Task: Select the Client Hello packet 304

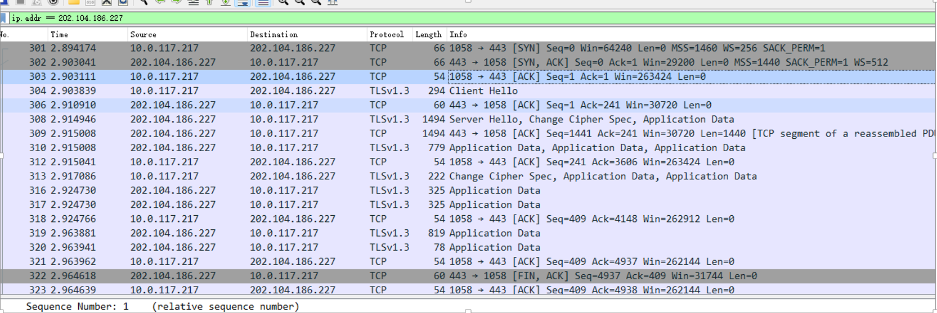Action: click(468, 90)
